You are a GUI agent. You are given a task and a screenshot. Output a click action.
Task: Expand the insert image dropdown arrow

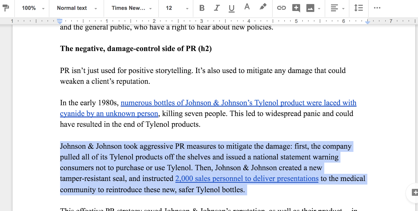point(319,9)
